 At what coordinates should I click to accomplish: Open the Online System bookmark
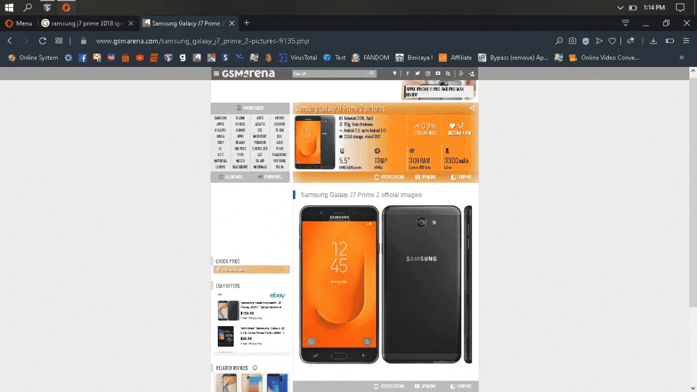[x=33, y=58]
